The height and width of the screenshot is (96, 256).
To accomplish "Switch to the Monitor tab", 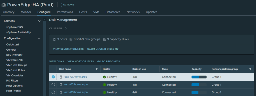I will click(x=26, y=12).
